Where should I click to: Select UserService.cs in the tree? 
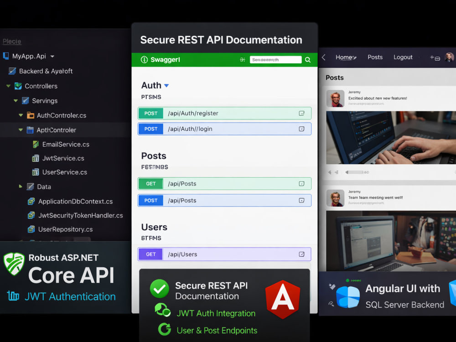coord(65,172)
